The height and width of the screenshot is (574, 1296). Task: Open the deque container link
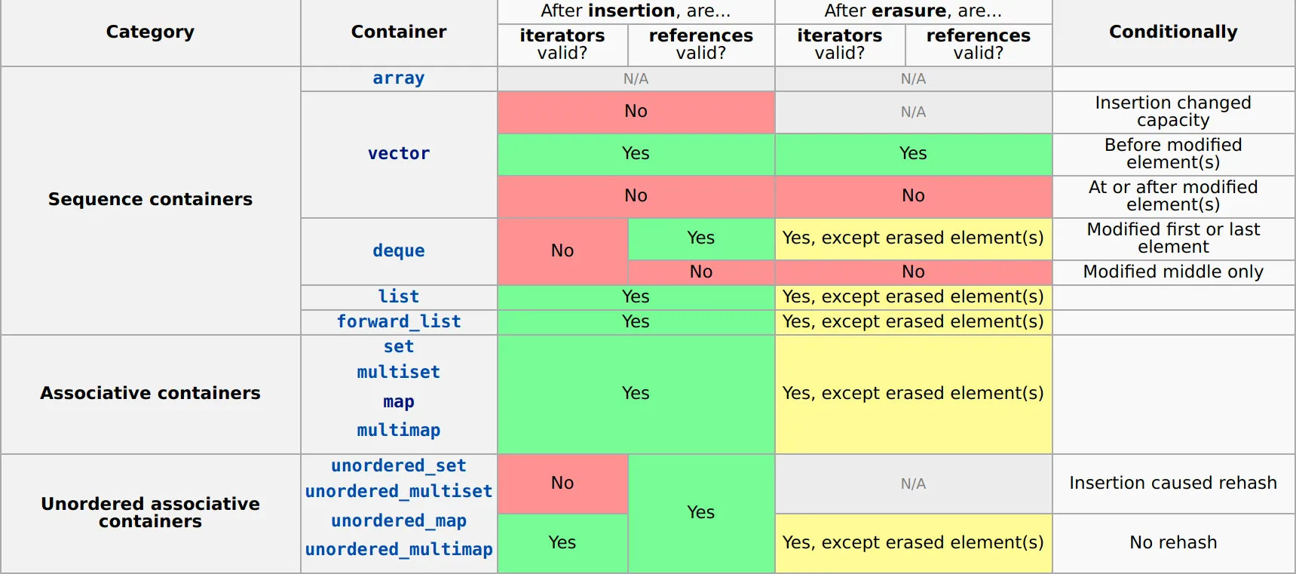398,251
